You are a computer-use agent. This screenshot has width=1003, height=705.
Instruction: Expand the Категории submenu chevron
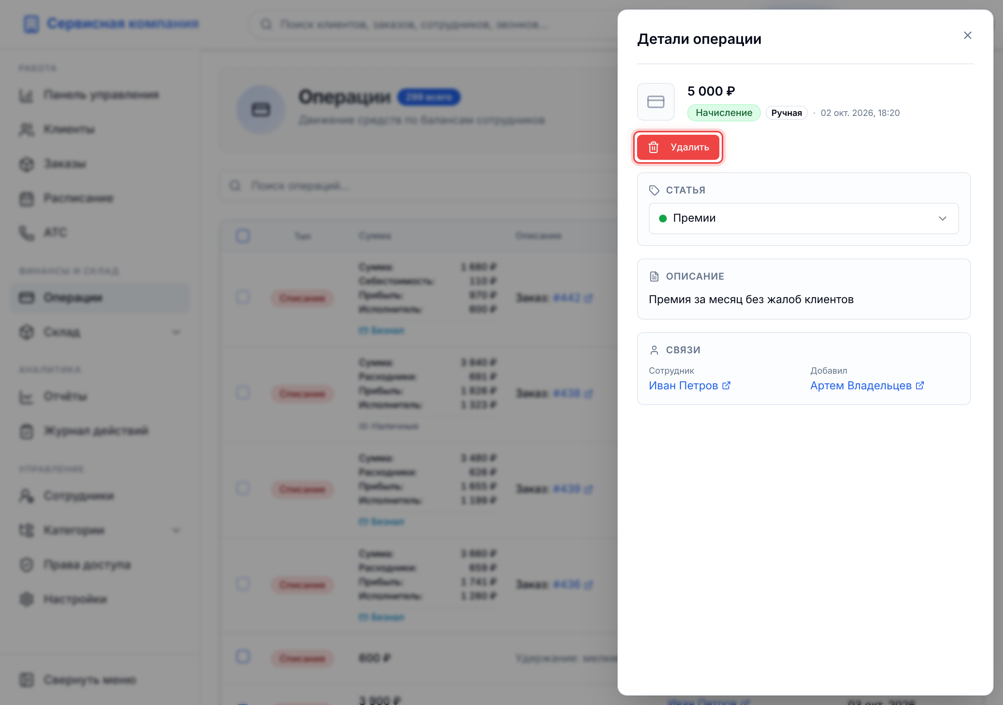tap(176, 531)
